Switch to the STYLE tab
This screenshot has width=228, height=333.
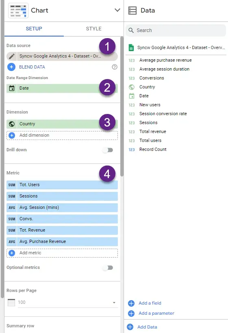point(93,29)
